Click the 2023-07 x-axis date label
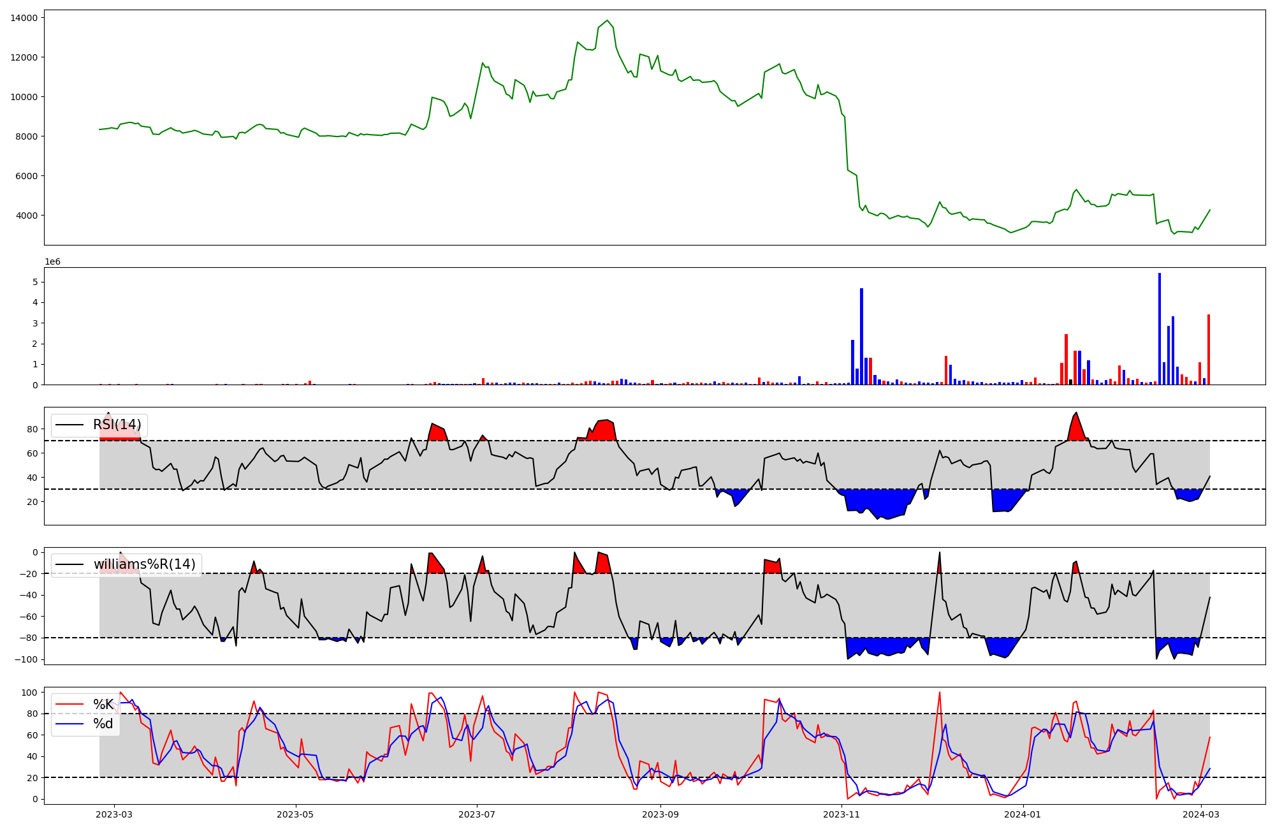The height and width of the screenshot is (829, 1275). (x=477, y=814)
